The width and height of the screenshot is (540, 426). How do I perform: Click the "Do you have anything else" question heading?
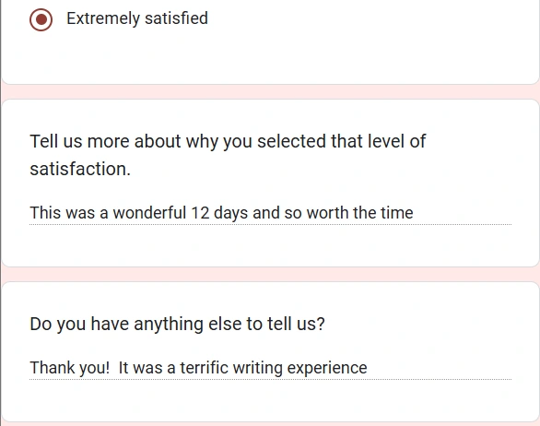177,325
